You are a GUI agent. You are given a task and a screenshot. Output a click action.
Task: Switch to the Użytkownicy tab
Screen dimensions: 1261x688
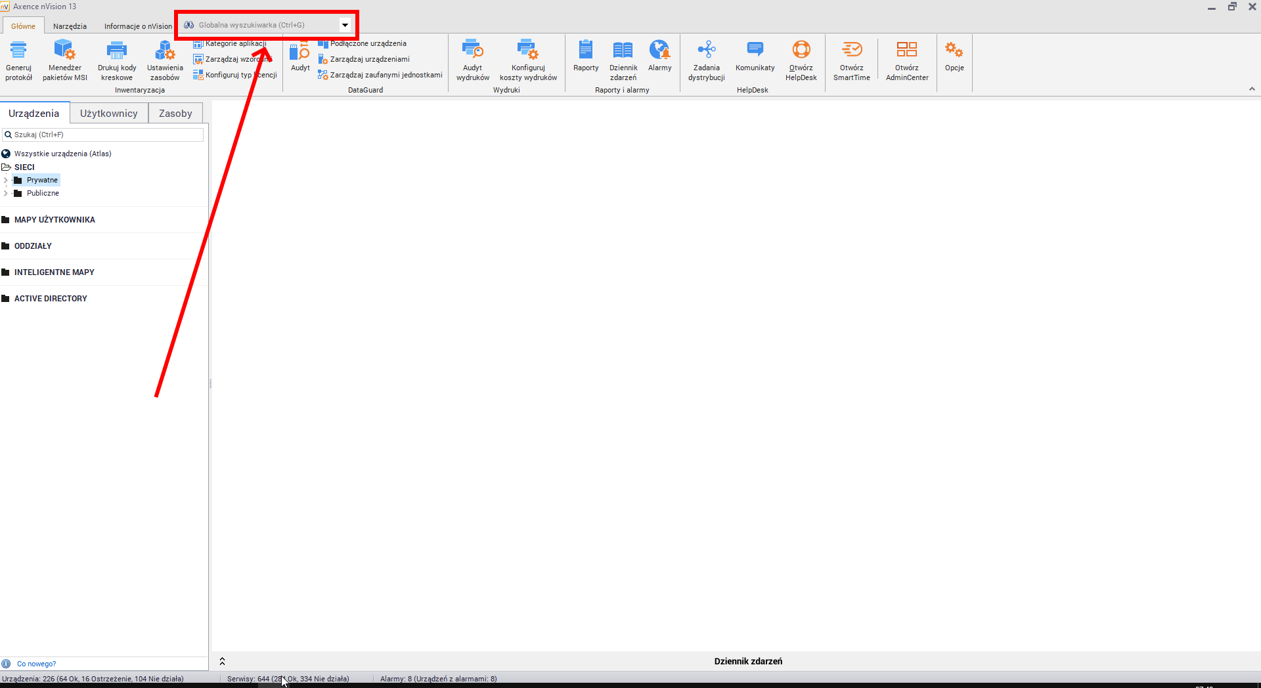[109, 114]
